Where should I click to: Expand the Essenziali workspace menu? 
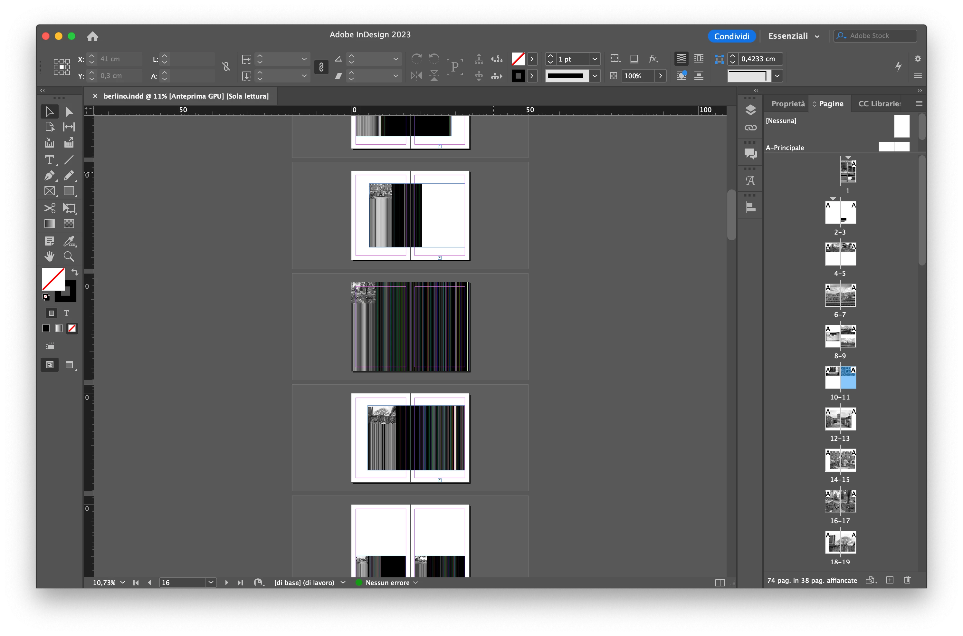click(794, 36)
